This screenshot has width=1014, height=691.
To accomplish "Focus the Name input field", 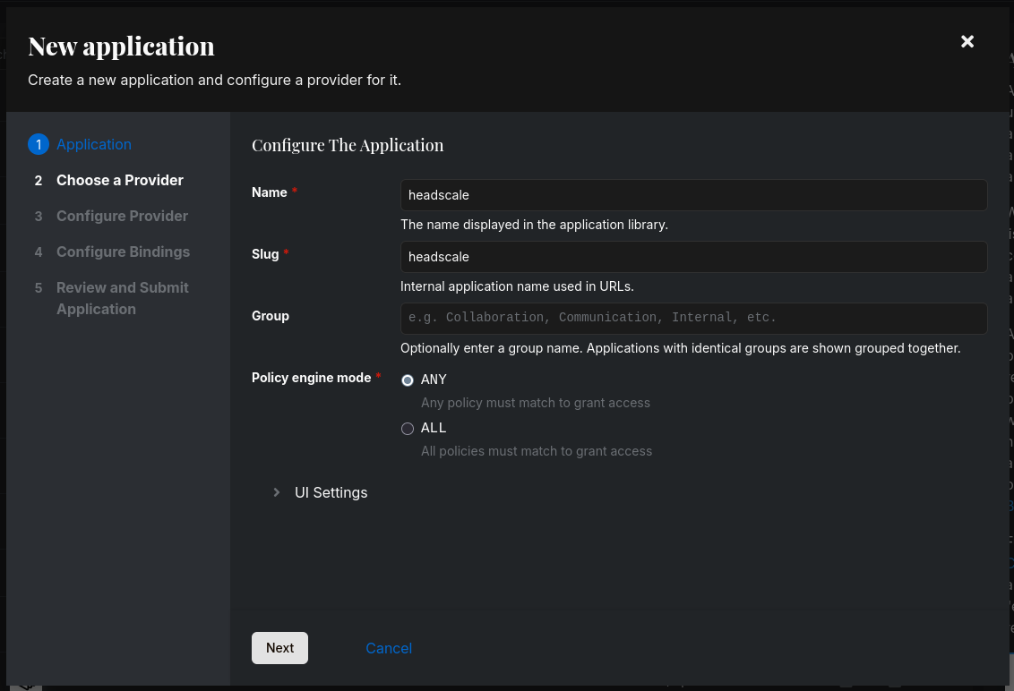I will (693, 195).
